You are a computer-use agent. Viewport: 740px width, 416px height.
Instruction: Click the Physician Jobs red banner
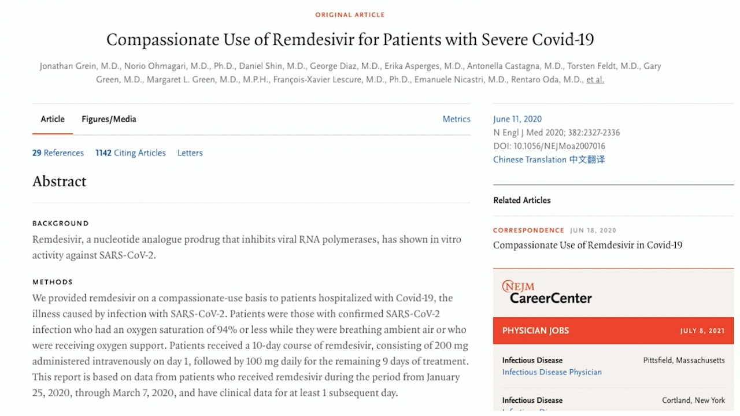tap(613, 330)
